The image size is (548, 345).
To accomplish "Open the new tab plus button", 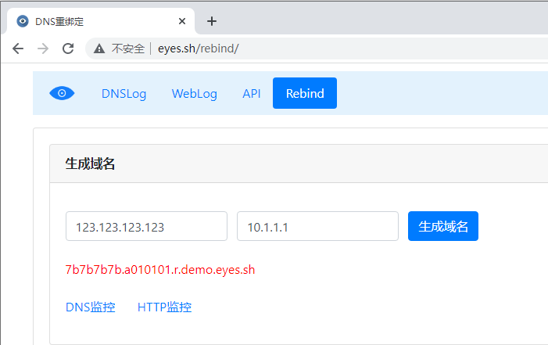I will click(x=211, y=21).
